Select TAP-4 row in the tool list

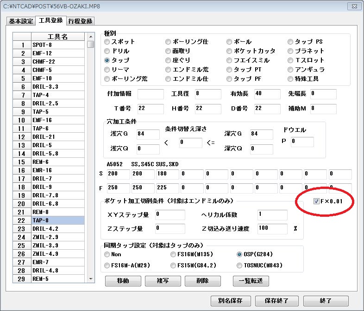click(58, 95)
